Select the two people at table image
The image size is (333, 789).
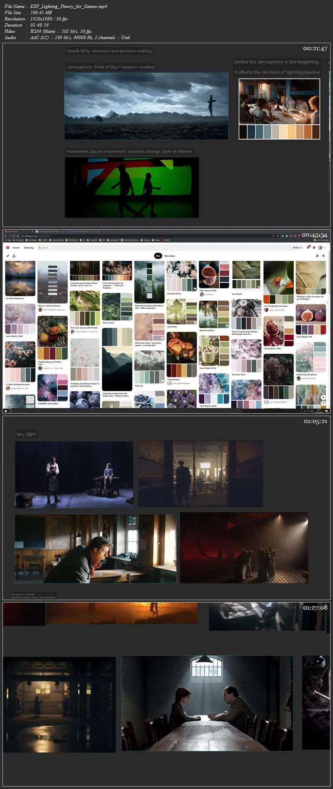coord(207,703)
